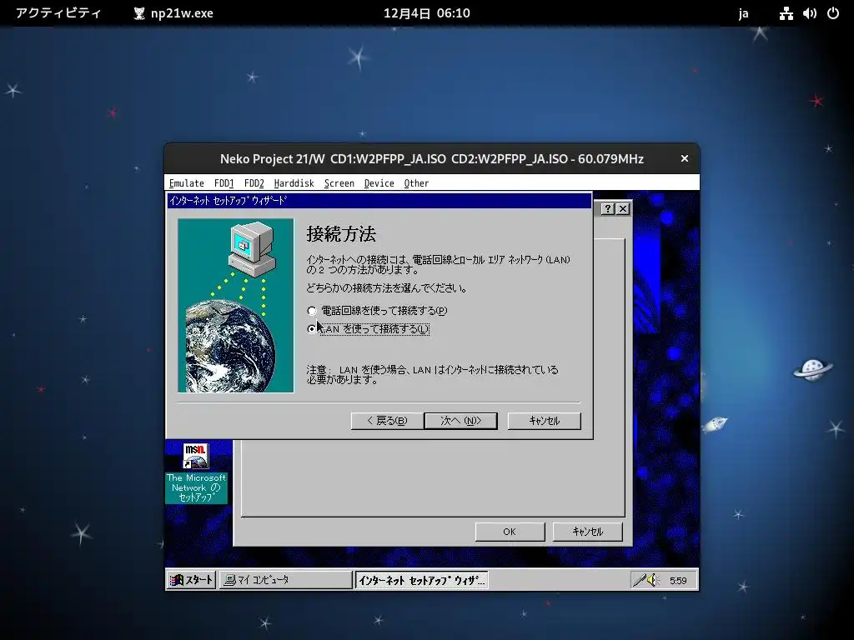This screenshot has height=640, width=854.
Task: Open the np21w.exe application menu in top bar
Action: point(173,13)
